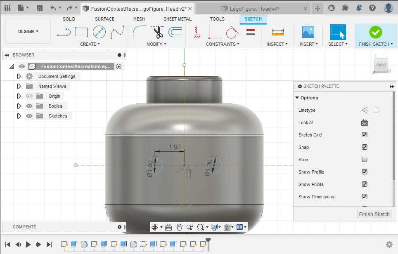398x254 pixels.
Task: Select the Rectangle sketch tool
Action: [x=81, y=32]
